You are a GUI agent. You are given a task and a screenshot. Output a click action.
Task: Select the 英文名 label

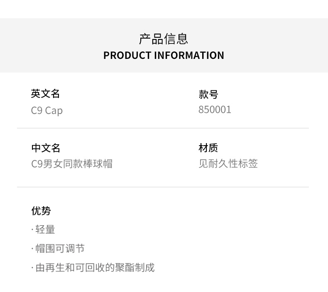pyautogui.click(x=45, y=94)
